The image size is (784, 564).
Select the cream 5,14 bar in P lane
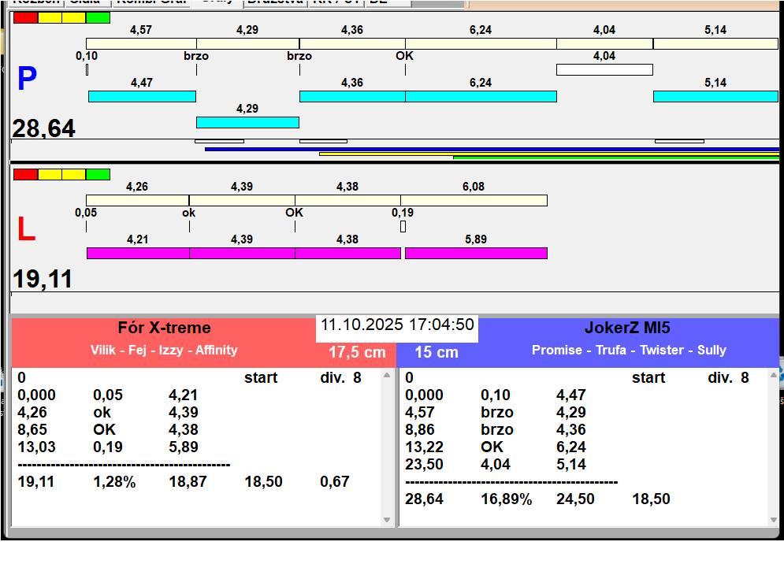715,43
